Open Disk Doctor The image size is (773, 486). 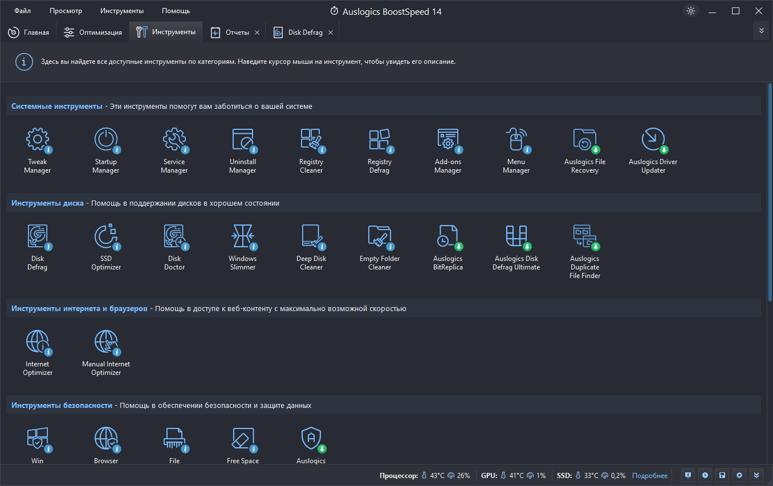(x=174, y=247)
